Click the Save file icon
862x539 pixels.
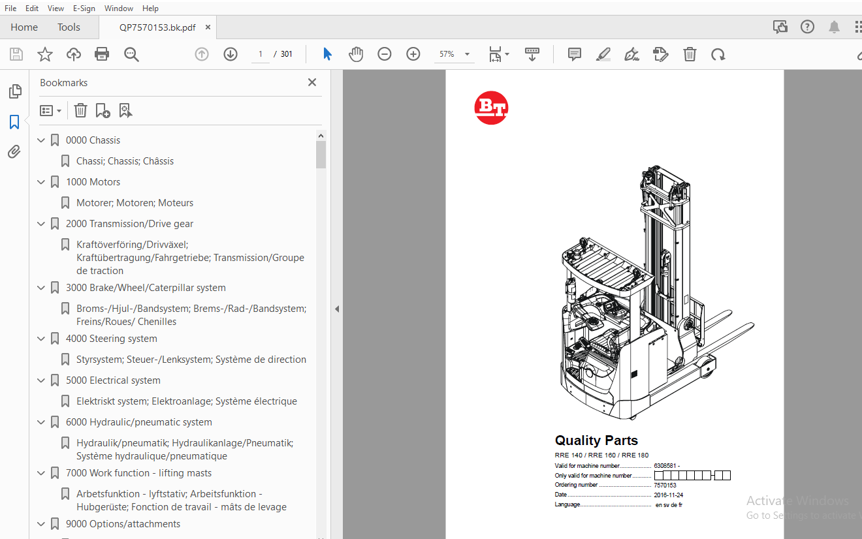coord(16,54)
